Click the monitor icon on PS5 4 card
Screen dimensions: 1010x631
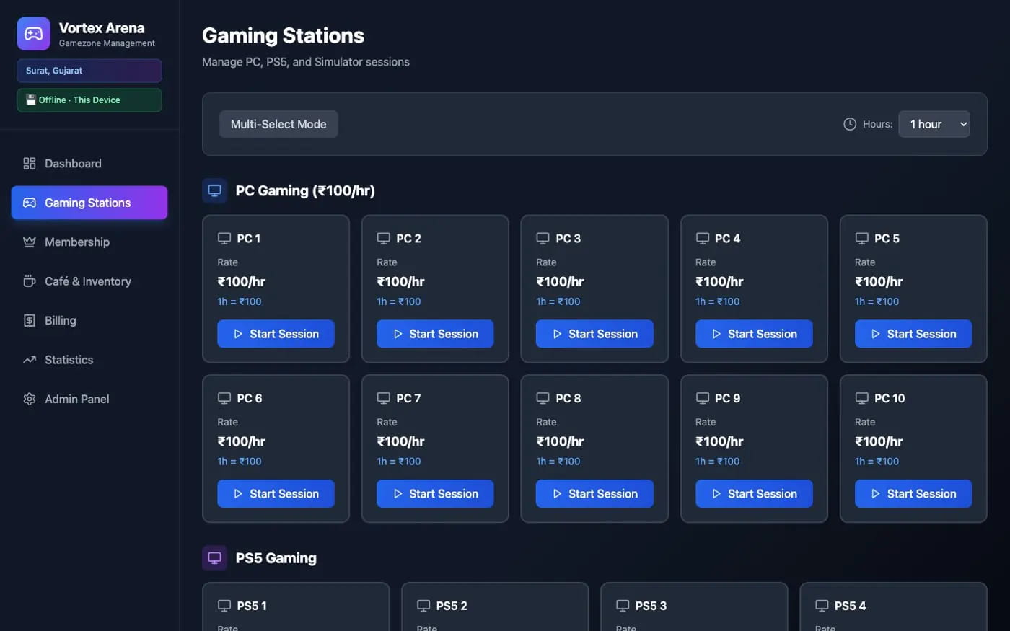822,606
